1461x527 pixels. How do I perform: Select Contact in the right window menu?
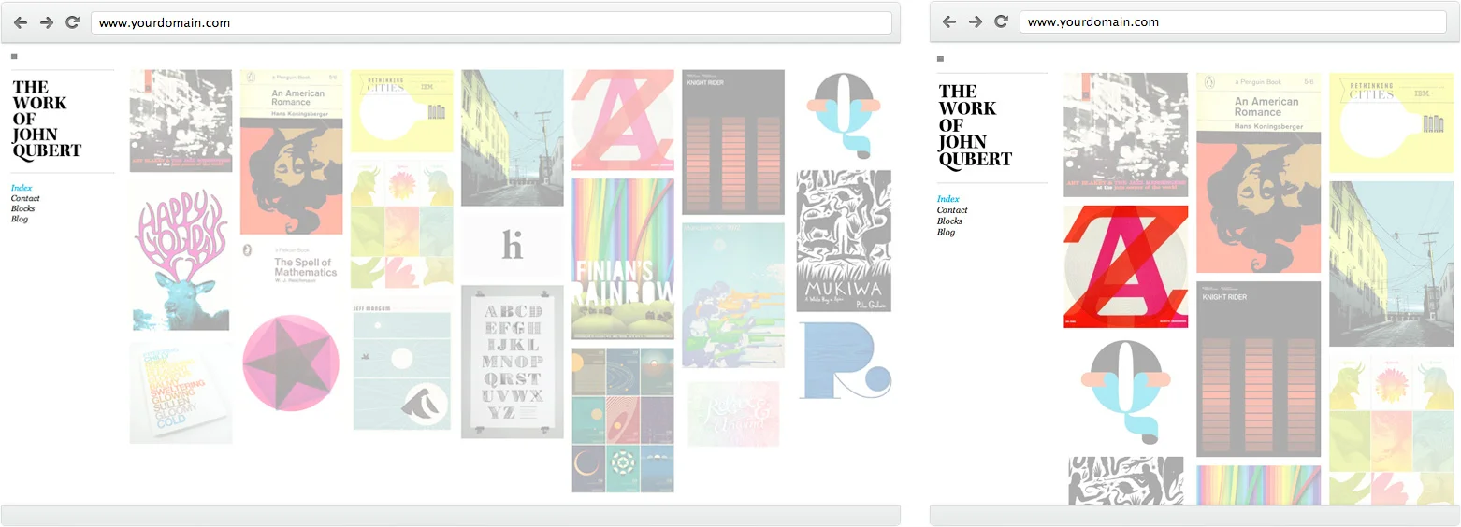tap(952, 210)
